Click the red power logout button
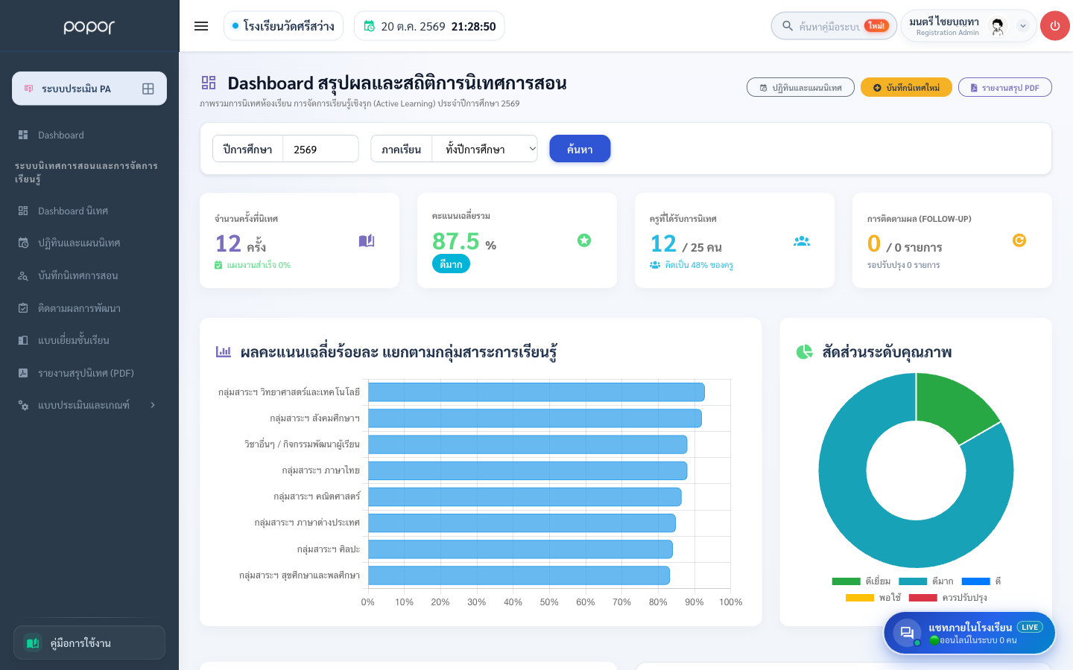The height and width of the screenshot is (670, 1073). (1055, 26)
